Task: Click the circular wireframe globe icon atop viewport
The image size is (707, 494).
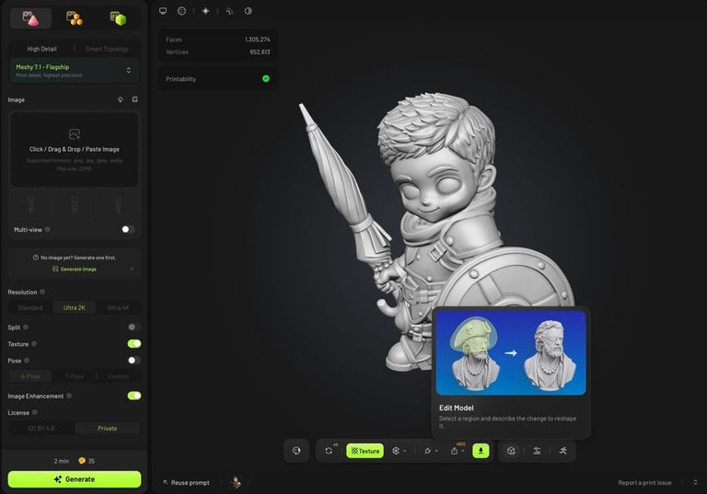Action: (x=181, y=11)
